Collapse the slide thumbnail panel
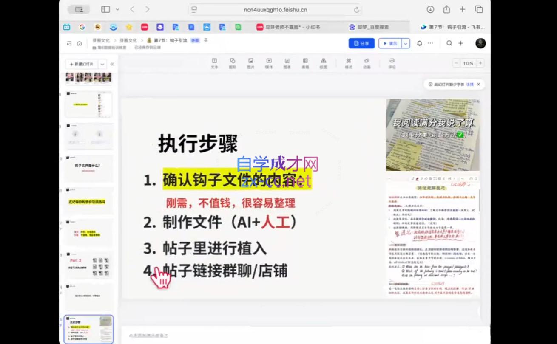 coord(112,64)
